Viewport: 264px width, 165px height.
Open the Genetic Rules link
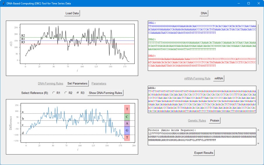pyautogui.click(x=197, y=121)
